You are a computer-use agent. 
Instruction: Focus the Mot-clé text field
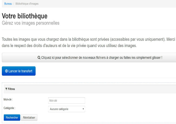click(x=66, y=100)
